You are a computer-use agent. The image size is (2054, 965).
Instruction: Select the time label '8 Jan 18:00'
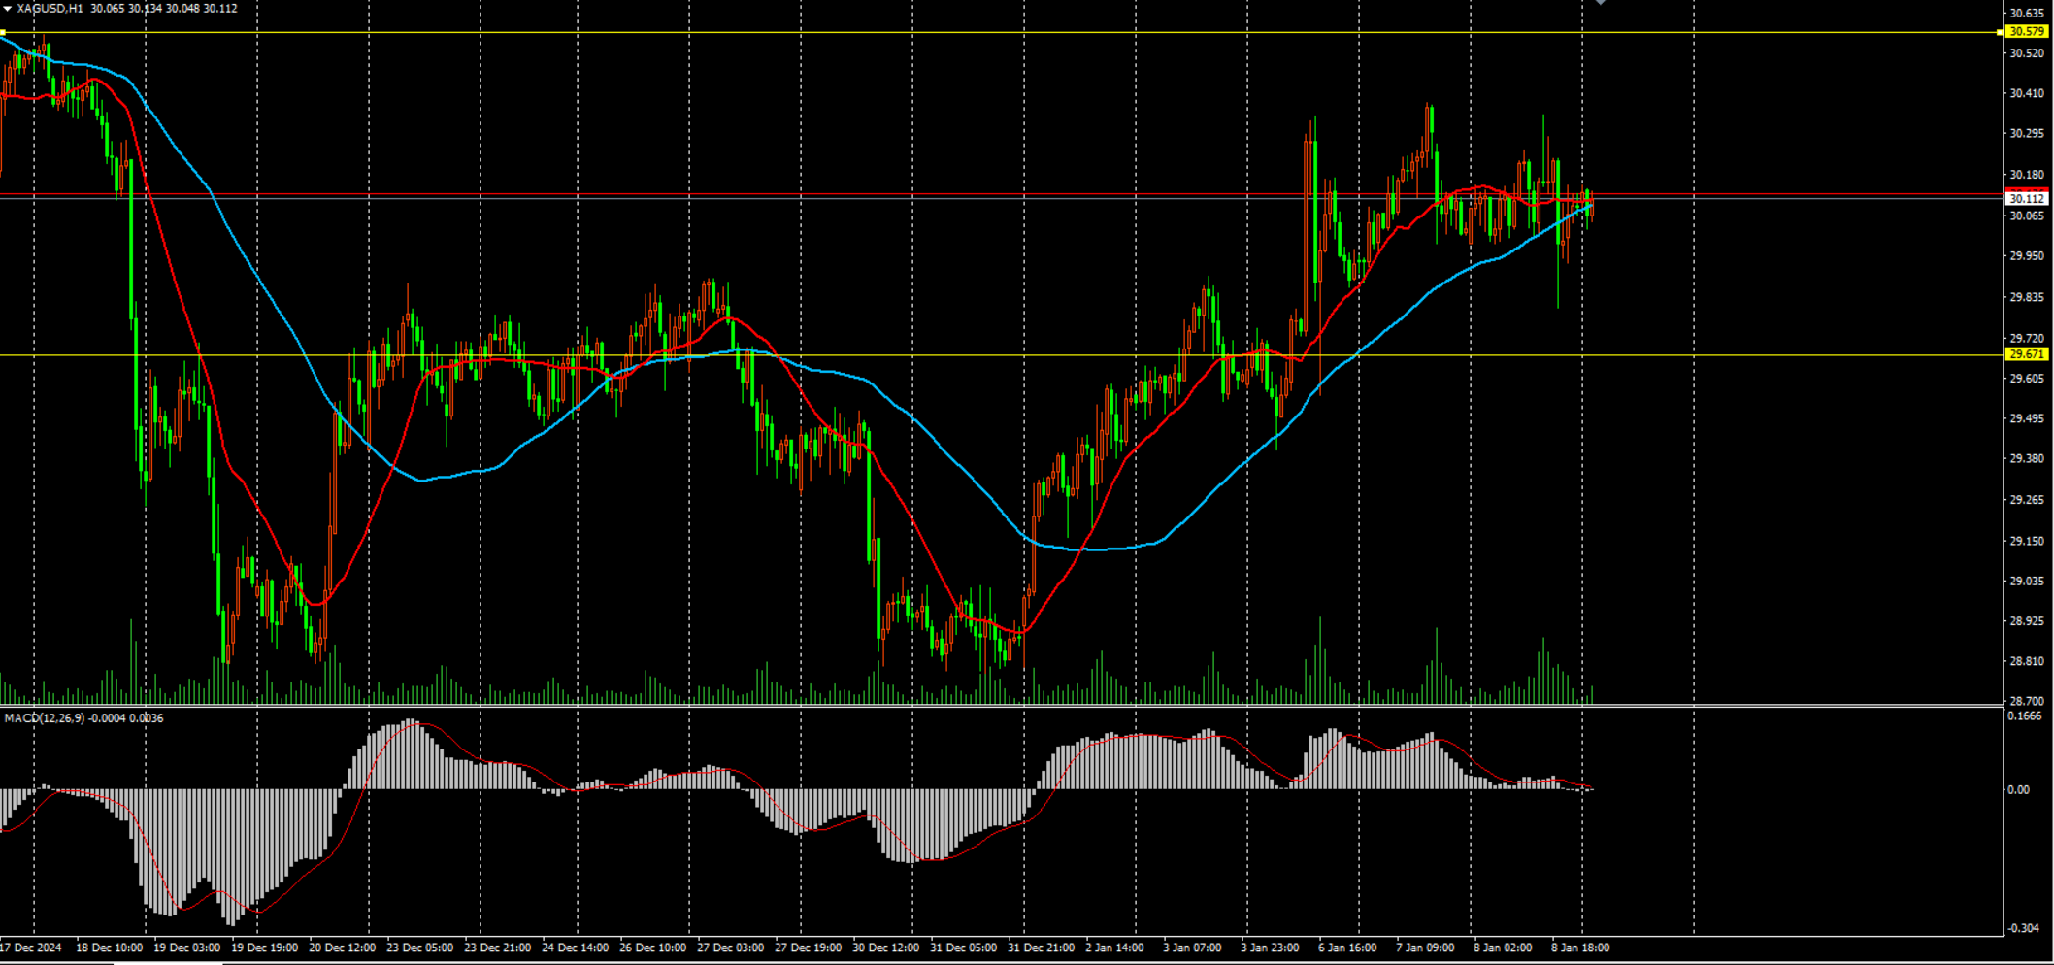click(1580, 948)
